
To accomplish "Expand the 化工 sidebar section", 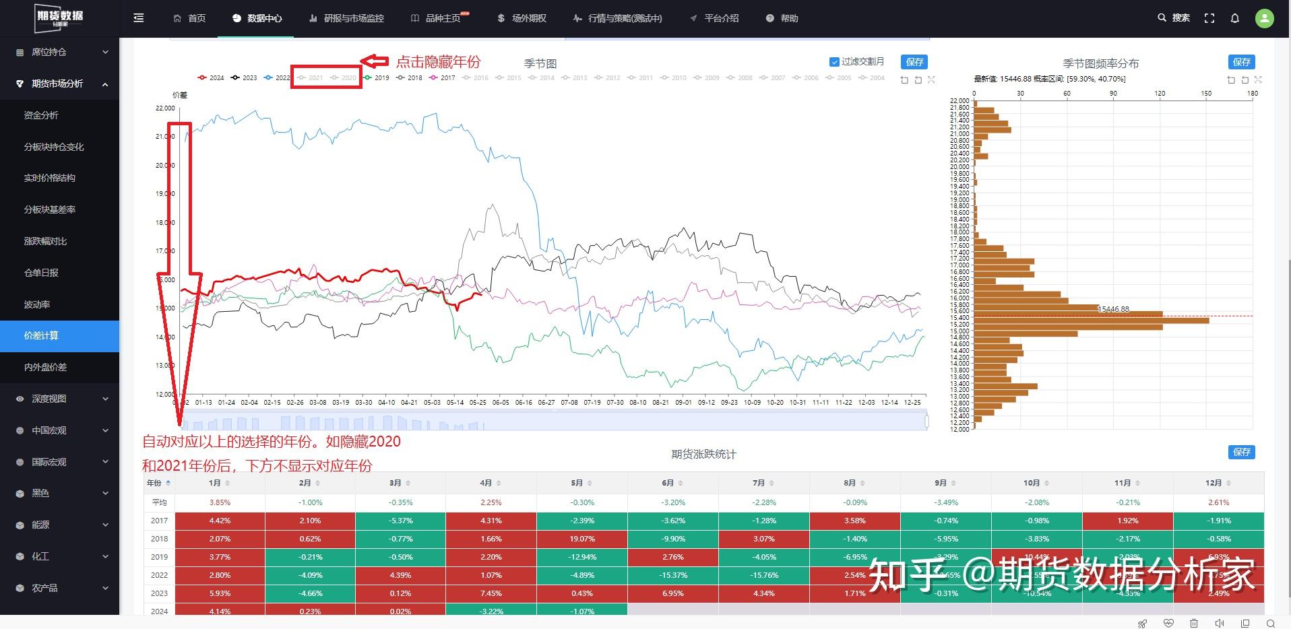I will (x=59, y=556).
